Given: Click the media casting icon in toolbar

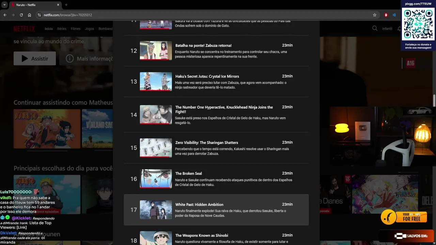Looking at the screenshot, I should (x=394, y=15).
